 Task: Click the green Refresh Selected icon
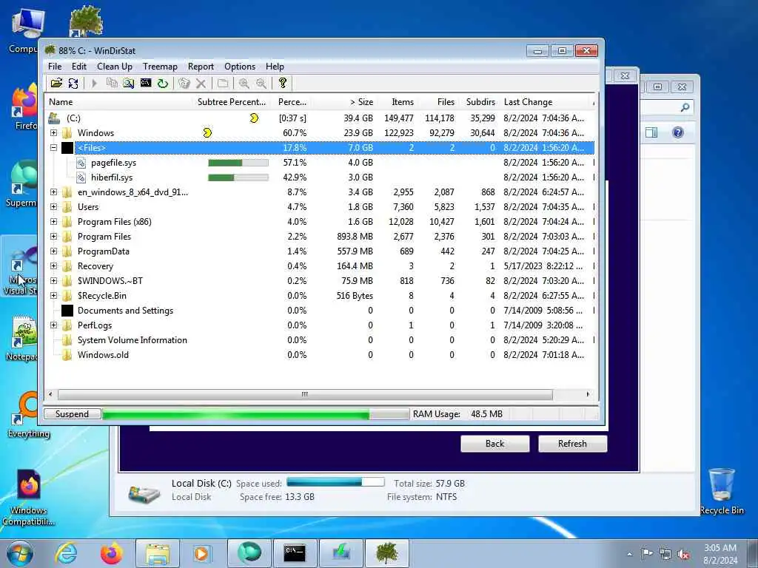(x=162, y=83)
